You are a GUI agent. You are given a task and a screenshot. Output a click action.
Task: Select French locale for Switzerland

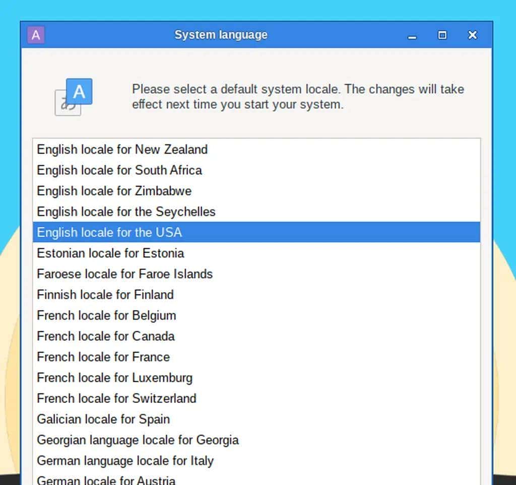(116, 398)
